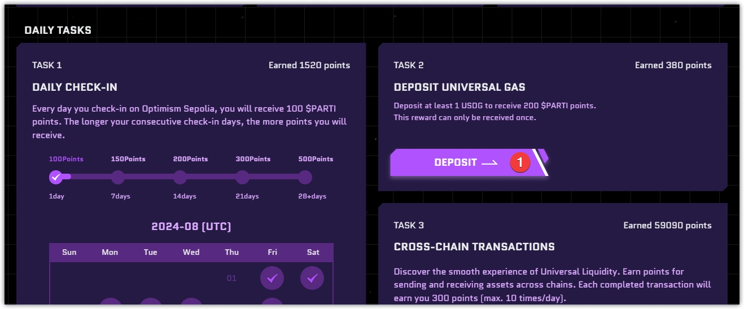The height and width of the screenshot is (309, 744).
Task: Click the arrow icon beside DEPOSIT
Action: click(x=489, y=163)
